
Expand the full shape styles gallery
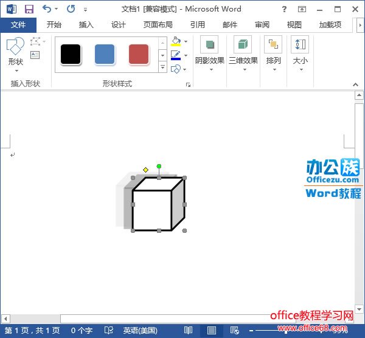coord(162,67)
